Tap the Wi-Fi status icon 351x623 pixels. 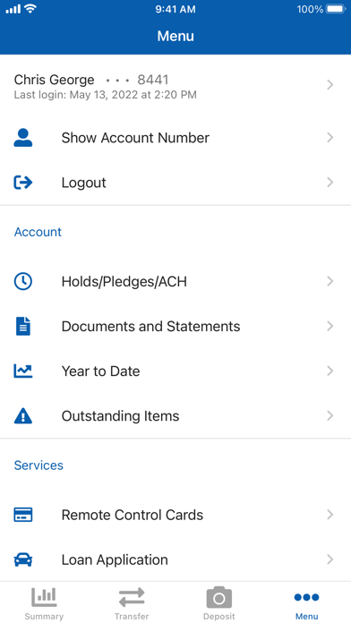(x=30, y=9)
